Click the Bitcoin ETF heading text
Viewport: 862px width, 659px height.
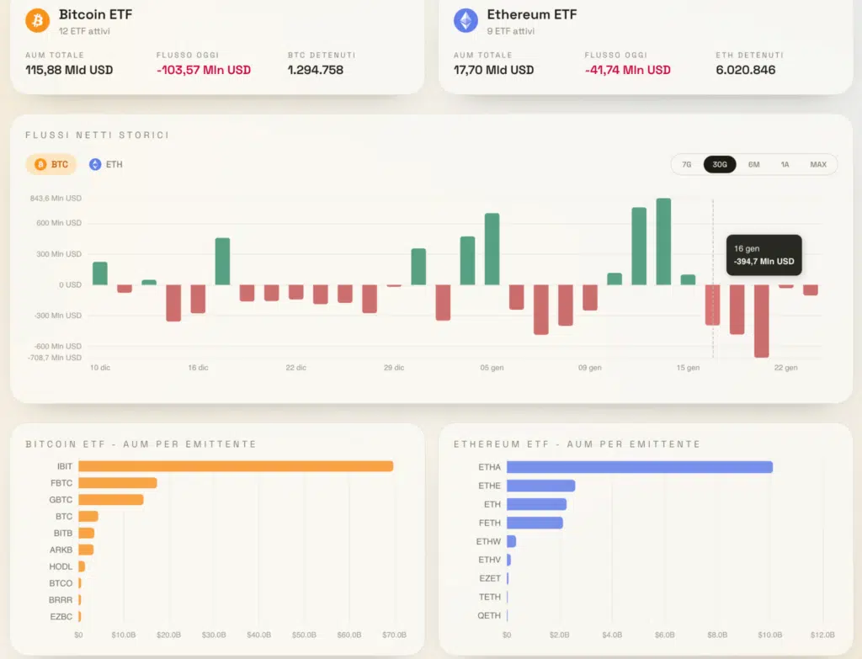[95, 14]
